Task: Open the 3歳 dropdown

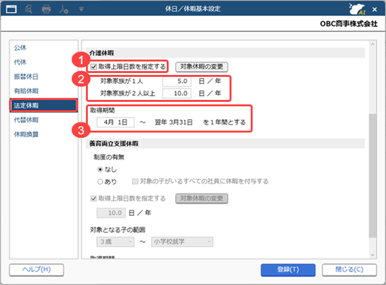Action: pos(115,241)
